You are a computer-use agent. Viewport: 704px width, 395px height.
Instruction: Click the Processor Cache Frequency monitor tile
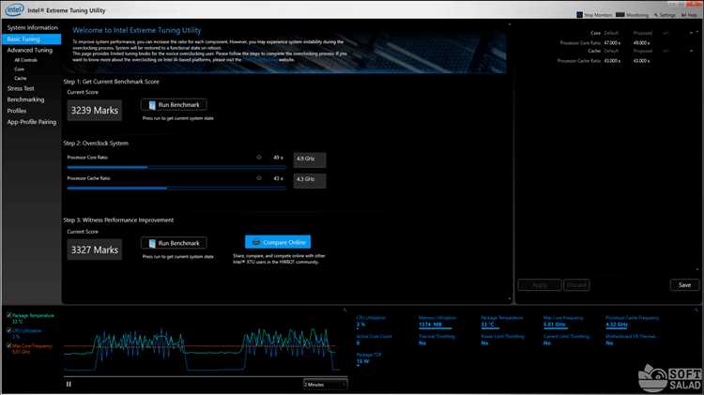click(x=632, y=322)
